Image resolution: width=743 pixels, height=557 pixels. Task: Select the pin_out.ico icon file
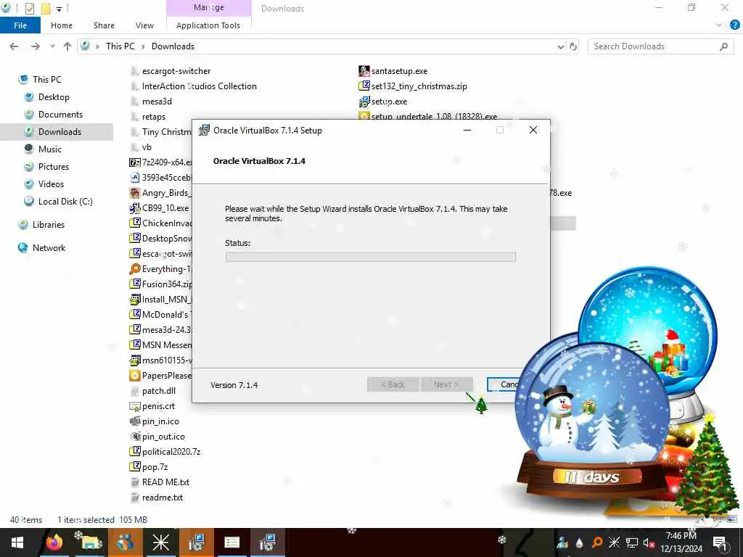[x=134, y=437]
